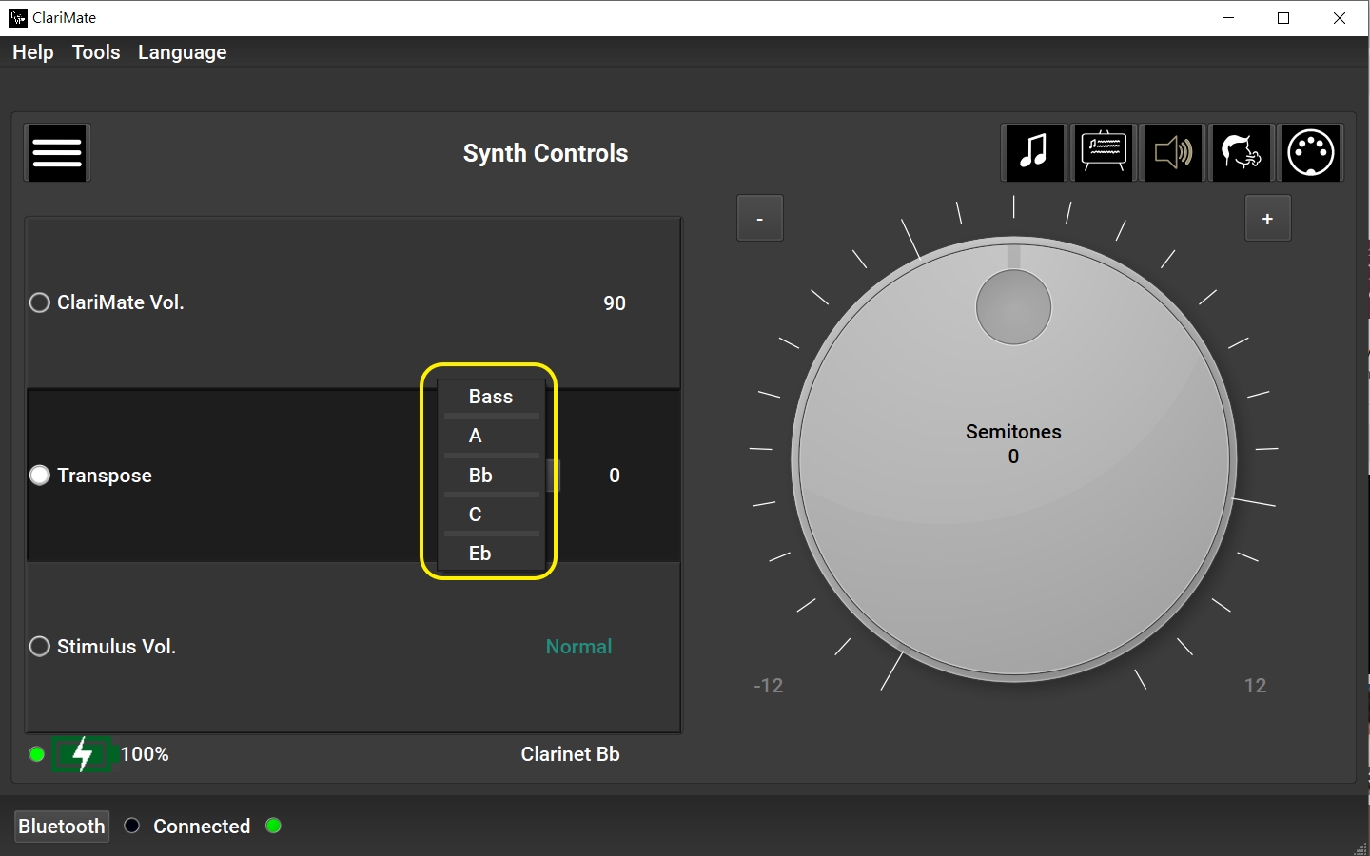
Task: Click the Synth Controls heading
Action: [x=545, y=153]
